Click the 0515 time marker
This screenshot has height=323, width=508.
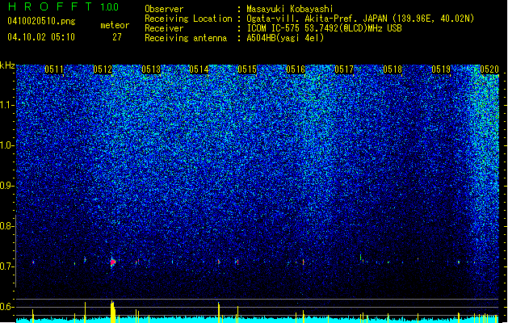tap(247, 69)
